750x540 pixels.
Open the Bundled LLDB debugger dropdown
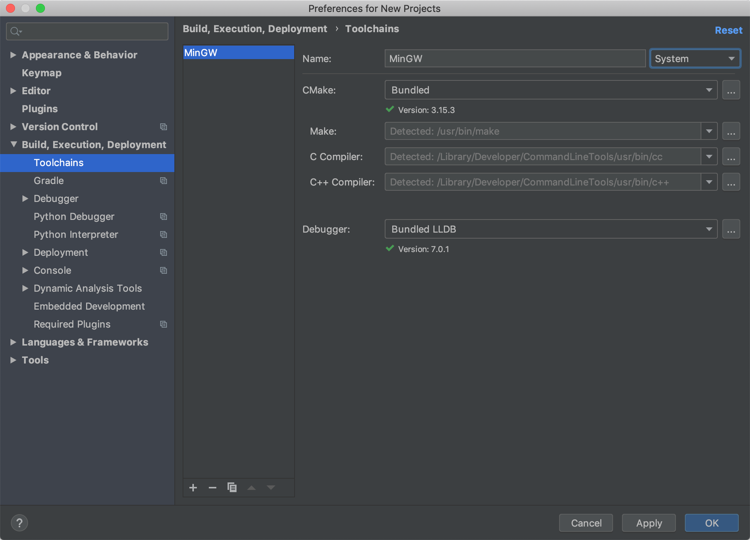coord(551,229)
